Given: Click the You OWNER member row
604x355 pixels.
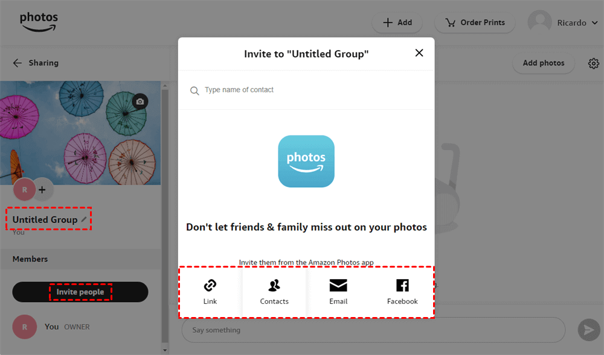Looking at the screenshot, I should [x=80, y=327].
